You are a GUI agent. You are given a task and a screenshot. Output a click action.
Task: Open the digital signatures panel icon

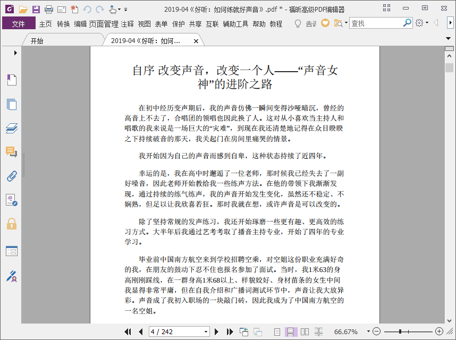click(12, 200)
